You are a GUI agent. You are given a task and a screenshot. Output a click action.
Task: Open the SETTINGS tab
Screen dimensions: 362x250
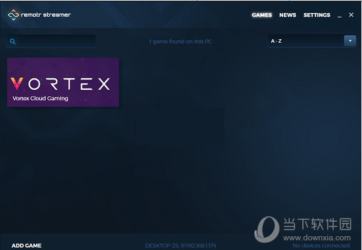pyautogui.click(x=317, y=15)
